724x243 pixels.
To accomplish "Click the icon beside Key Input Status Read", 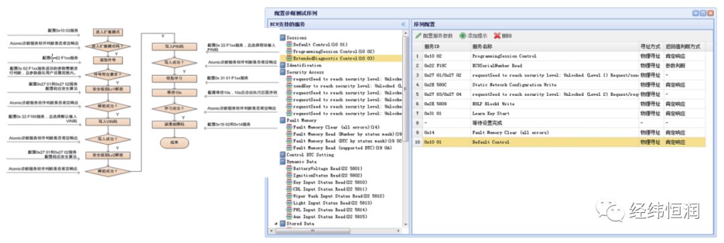I will click(289, 183).
